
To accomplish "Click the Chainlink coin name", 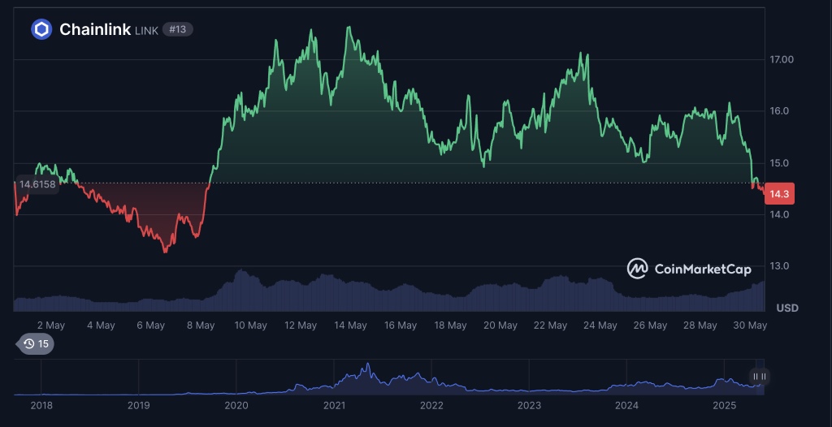I will pyautogui.click(x=94, y=30).
